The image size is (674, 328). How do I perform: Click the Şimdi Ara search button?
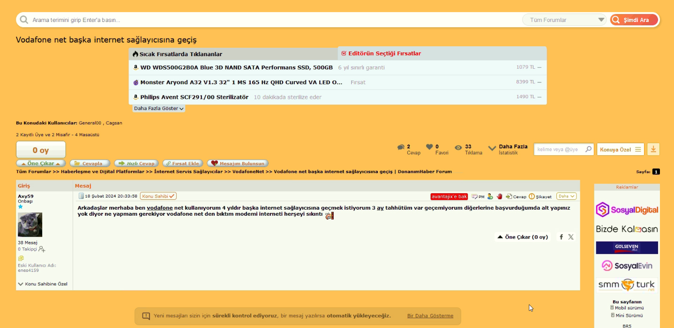click(x=634, y=20)
